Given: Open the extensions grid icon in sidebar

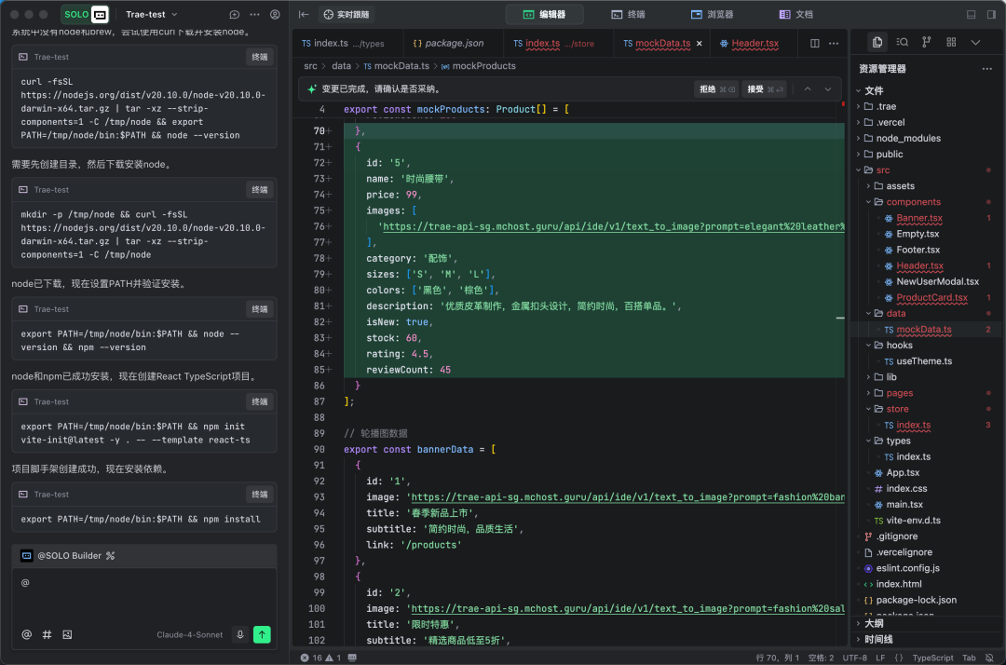Looking at the screenshot, I should click(950, 42).
